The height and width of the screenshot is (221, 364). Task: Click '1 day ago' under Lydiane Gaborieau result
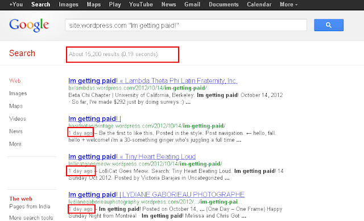coord(80,209)
